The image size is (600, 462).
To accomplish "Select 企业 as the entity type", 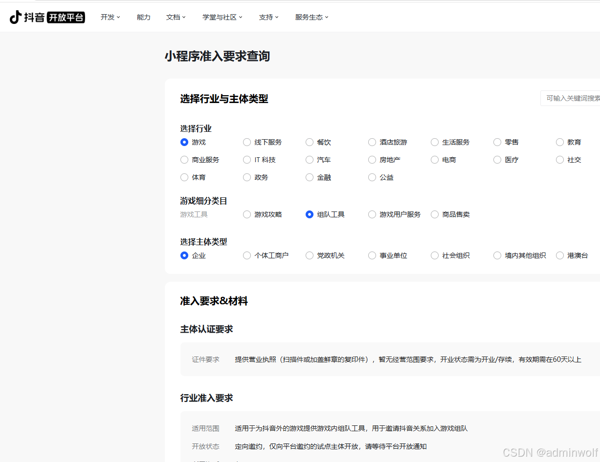I will click(x=184, y=255).
